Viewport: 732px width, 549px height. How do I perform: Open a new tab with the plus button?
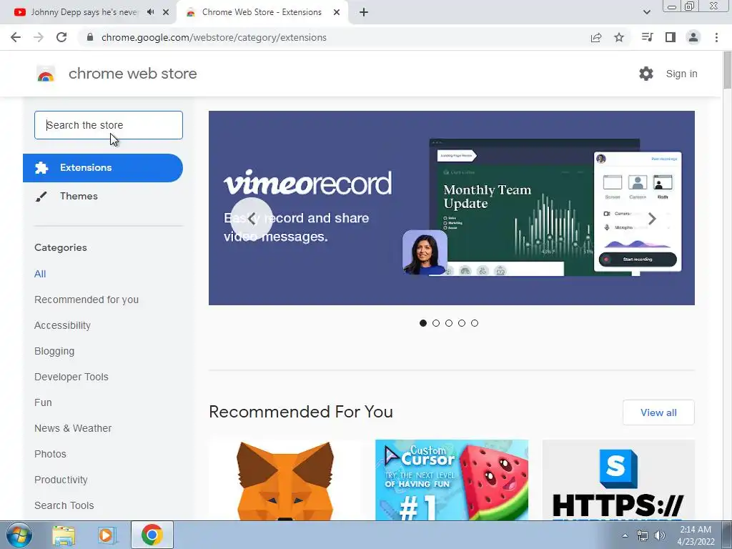364,12
